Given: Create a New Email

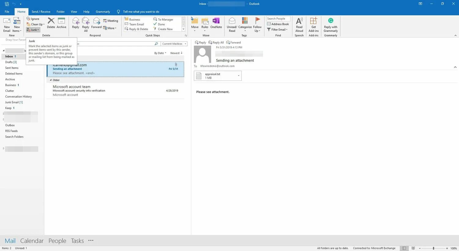Looking at the screenshot, I should (x=7, y=25).
